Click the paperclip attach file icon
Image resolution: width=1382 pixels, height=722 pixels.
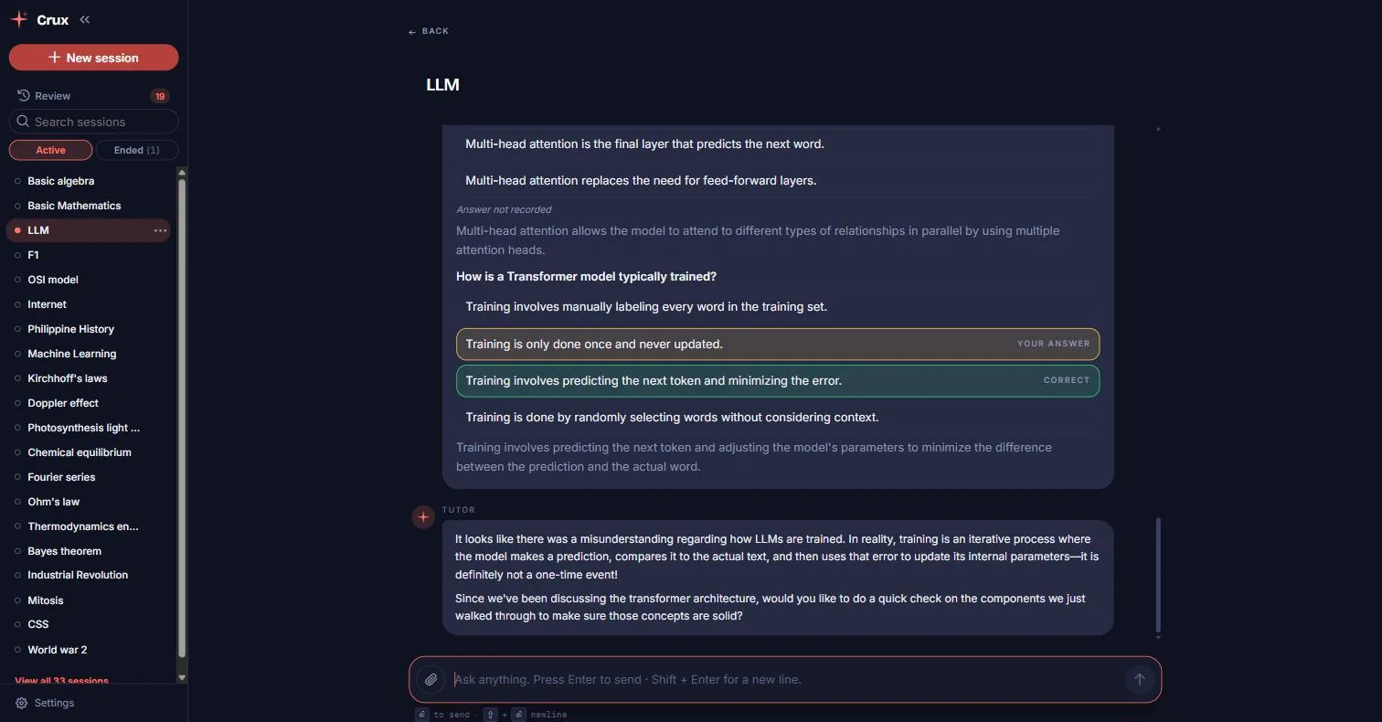point(431,679)
